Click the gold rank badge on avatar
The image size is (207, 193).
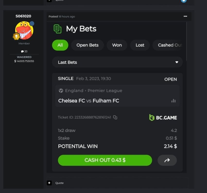pyautogui.click(x=16, y=36)
